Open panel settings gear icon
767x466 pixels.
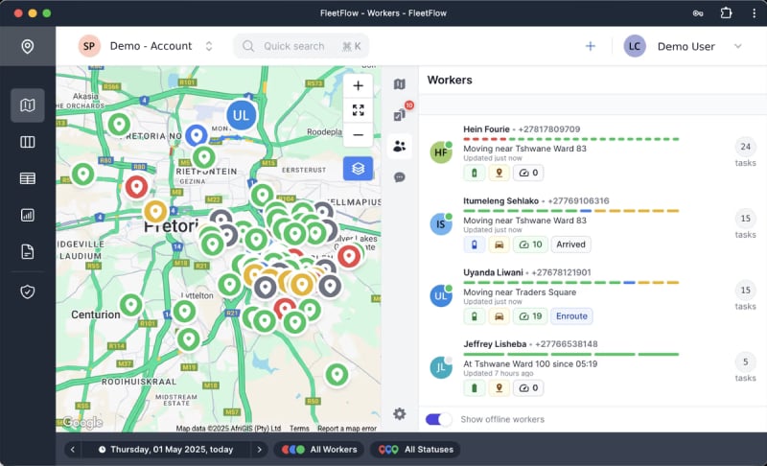pyautogui.click(x=399, y=413)
